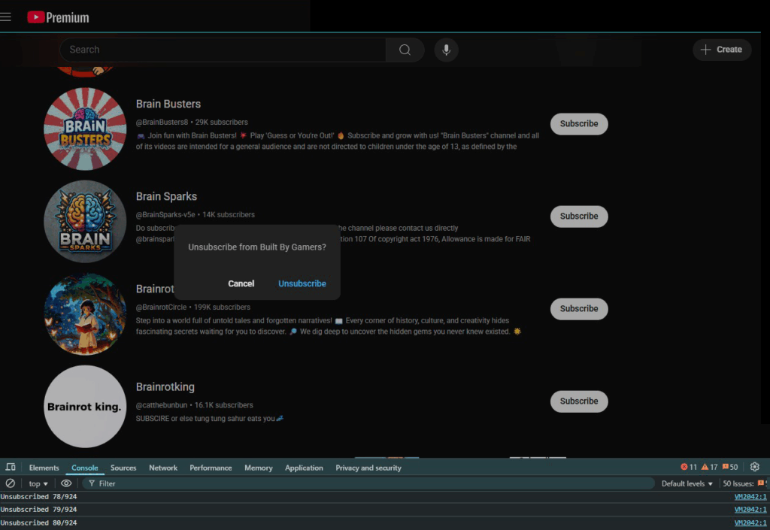Click "Unsubscribe from Built By Gamers?" dialog text
This screenshot has width=770, height=530.
pyautogui.click(x=257, y=247)
